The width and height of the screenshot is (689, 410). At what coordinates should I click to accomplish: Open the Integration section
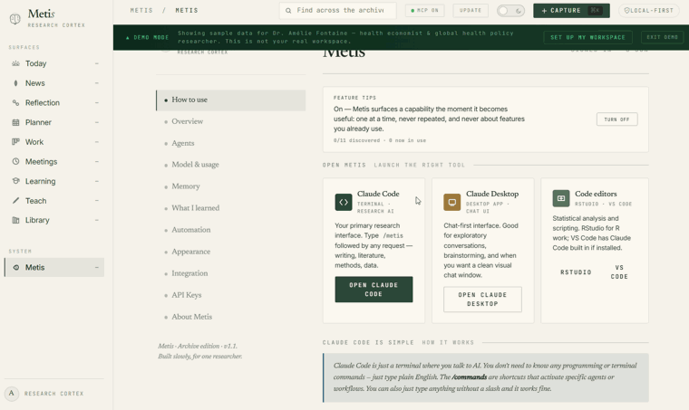[230, 273]
